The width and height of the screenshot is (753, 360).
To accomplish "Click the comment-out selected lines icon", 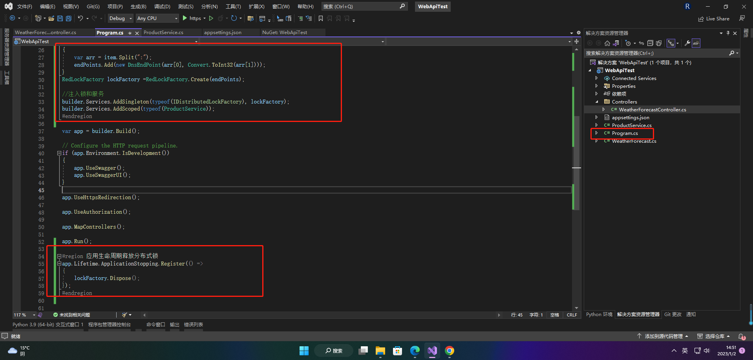I will 300,18.
